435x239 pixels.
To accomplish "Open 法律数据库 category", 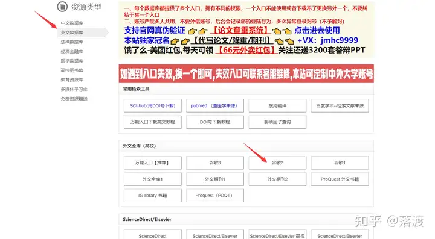I will [72, 42].
